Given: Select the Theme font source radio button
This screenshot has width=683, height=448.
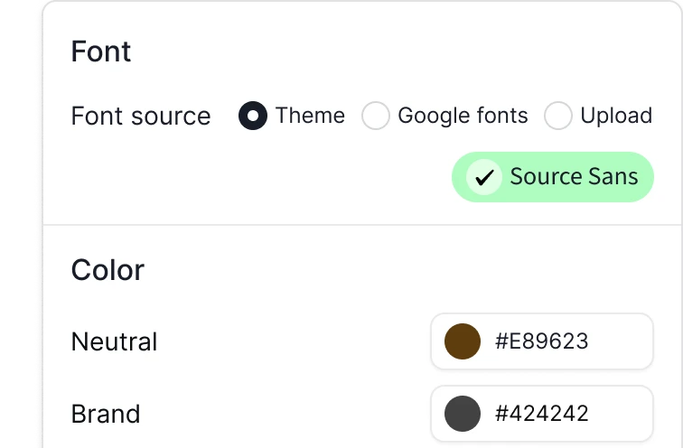Looking at the screenshot, I should pos(253,116).
